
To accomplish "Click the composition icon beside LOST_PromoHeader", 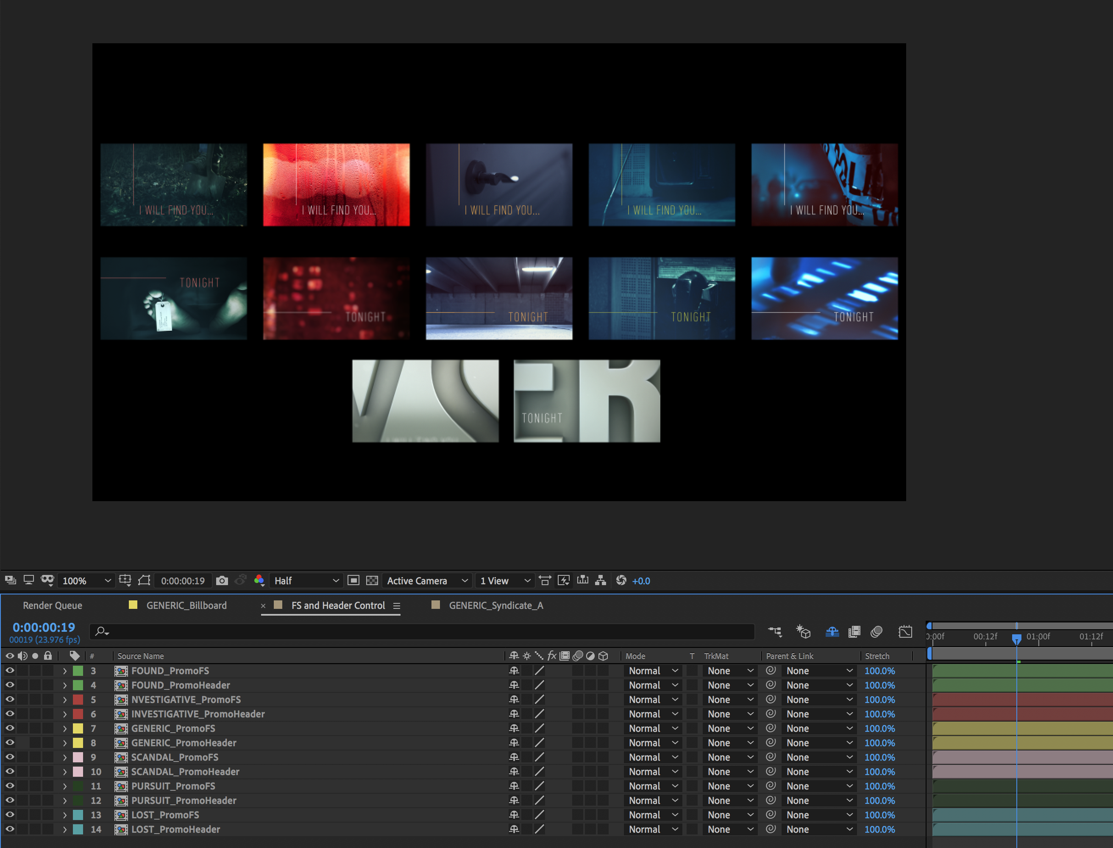I will click(121, 829).
